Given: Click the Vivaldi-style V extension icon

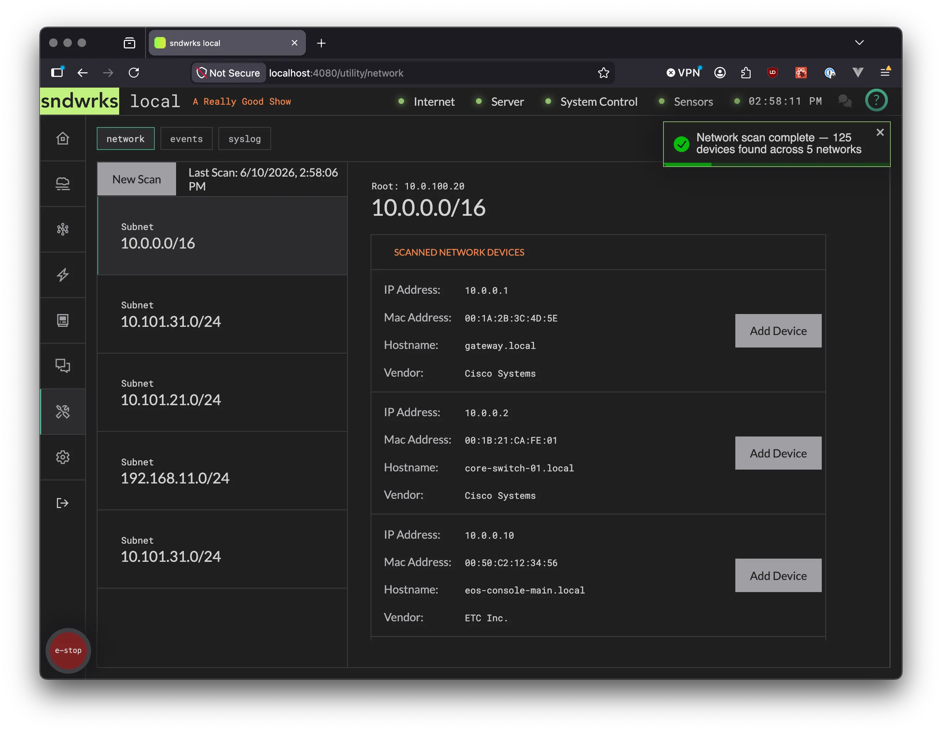Looking at the screenshot, I should tap(857, 73).
